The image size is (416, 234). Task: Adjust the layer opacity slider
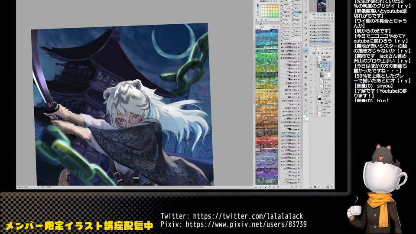(x=325, y=49)
